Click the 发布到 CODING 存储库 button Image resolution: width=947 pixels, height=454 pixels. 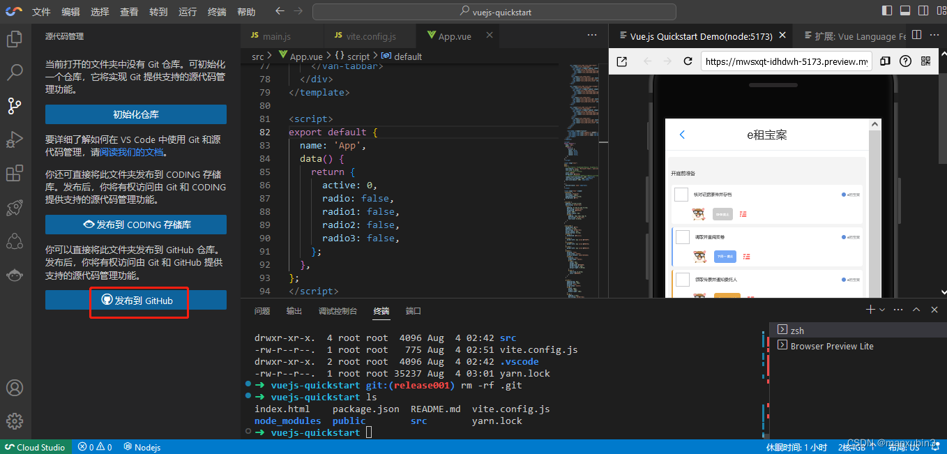[x=136, y=225]
